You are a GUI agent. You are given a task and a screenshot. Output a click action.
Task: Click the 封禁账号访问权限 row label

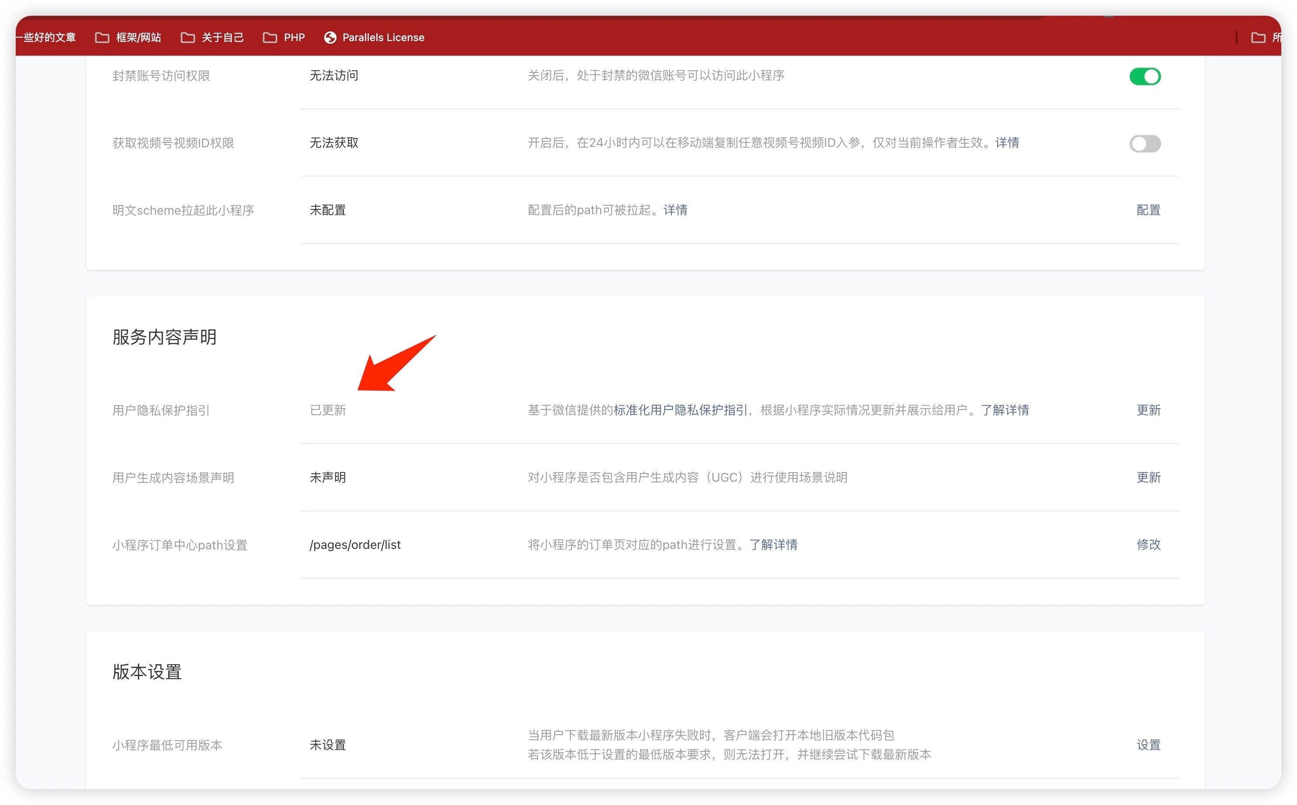(161, 76)
